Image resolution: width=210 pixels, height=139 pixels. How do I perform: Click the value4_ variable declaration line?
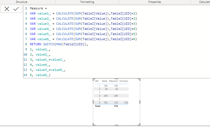pos(83,29)
